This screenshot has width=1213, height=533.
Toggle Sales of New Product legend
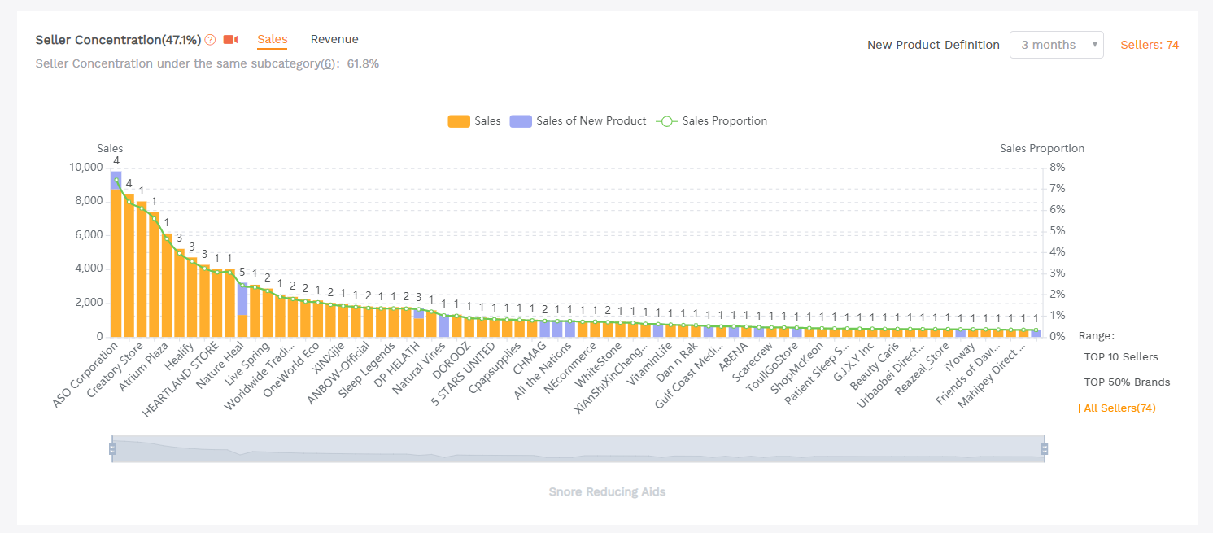[578, 121]
